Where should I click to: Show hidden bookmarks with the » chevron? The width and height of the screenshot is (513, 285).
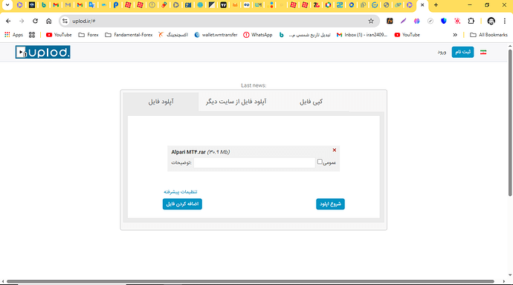pyautogui.click(x=455, y=35)
